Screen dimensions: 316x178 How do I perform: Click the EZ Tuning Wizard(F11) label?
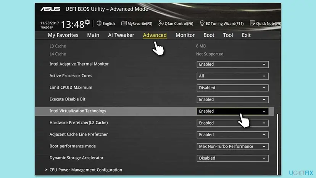pyautogui.click(x=224, y=24)
